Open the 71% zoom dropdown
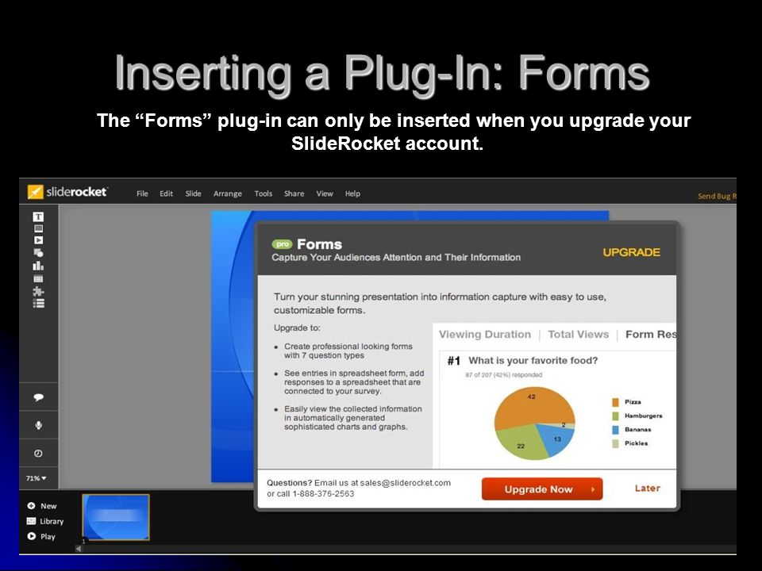The height and width of the screenshot is (571, 762). click(x=37, y=478)
